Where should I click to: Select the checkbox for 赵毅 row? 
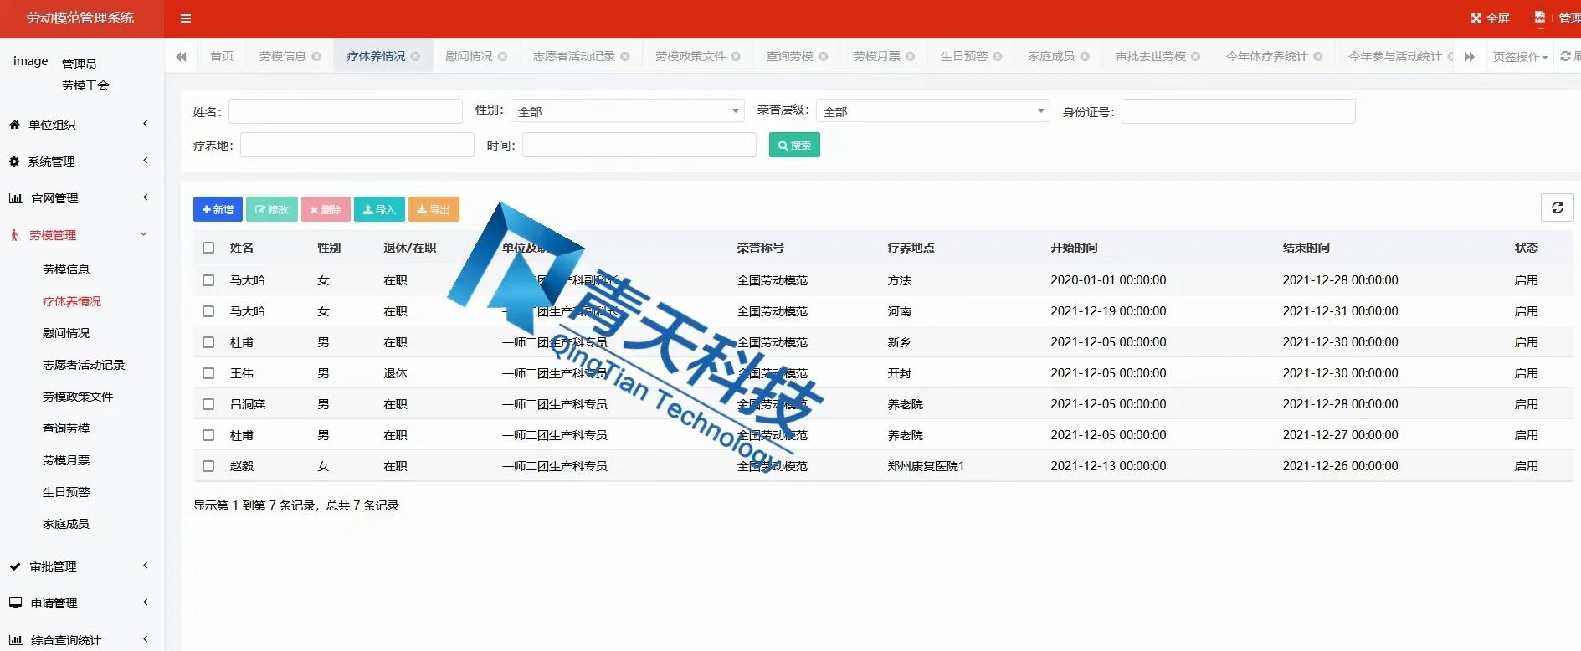[x=208, y=466]
